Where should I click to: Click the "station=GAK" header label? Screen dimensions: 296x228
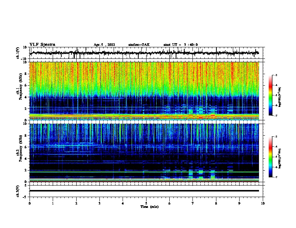(139, 45)
